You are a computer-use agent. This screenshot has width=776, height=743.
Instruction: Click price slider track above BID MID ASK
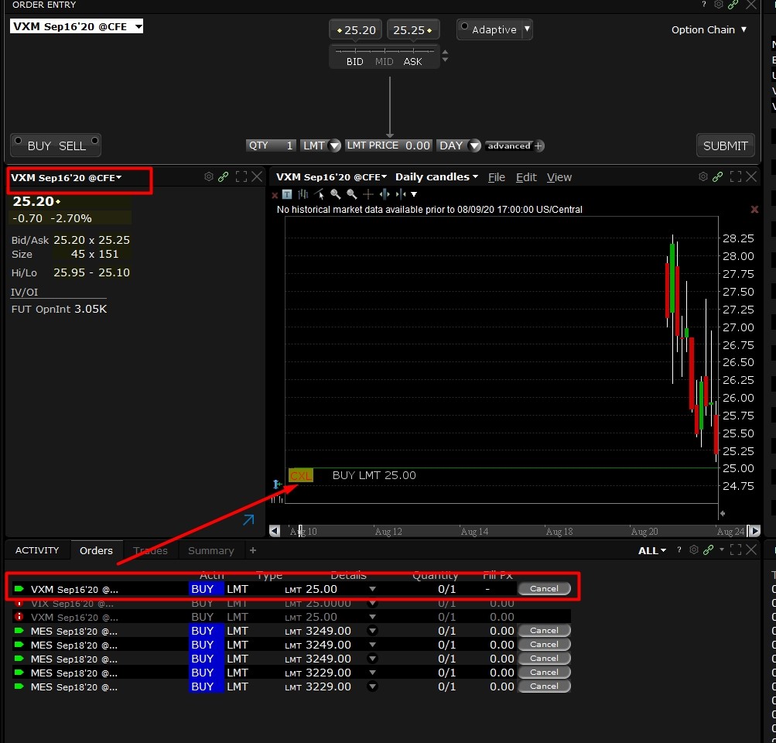[x=385, y=50]
